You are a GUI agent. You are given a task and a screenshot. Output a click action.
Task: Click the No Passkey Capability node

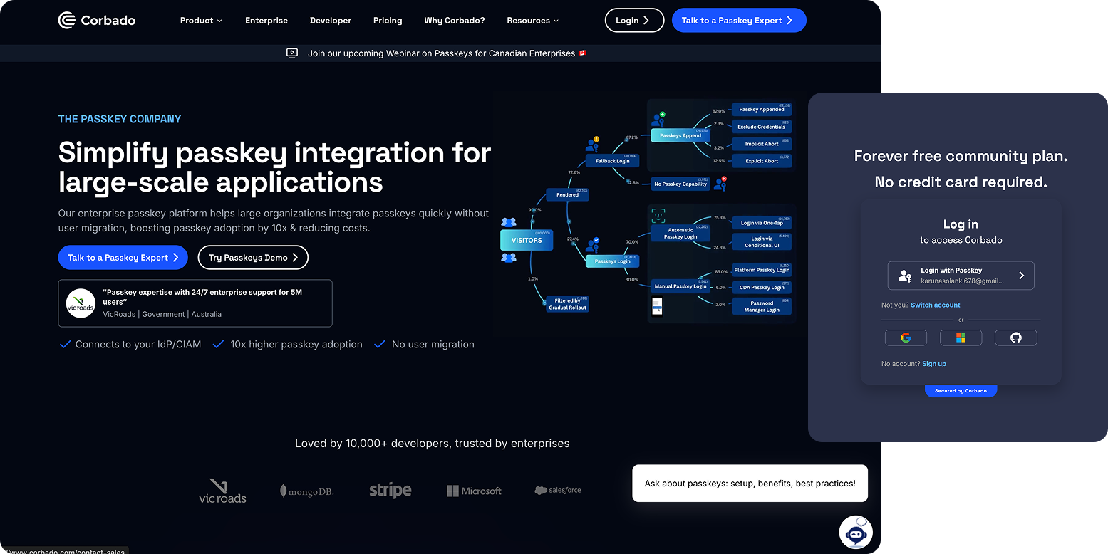pos(680,184)
